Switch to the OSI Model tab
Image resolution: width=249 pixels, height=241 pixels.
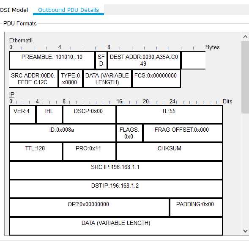click(x=14, y=10)
